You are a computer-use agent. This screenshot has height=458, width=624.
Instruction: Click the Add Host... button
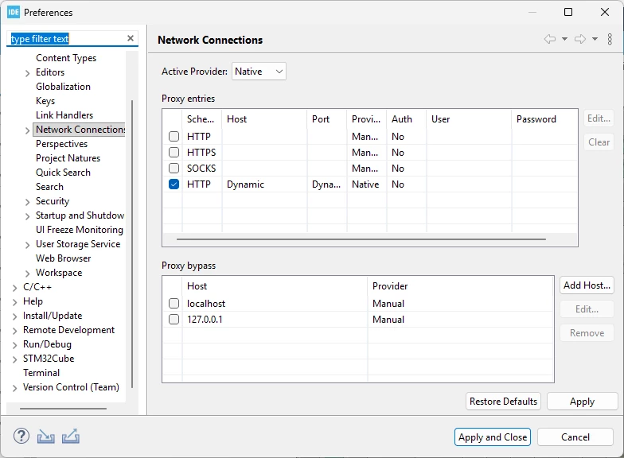(587, 285)
